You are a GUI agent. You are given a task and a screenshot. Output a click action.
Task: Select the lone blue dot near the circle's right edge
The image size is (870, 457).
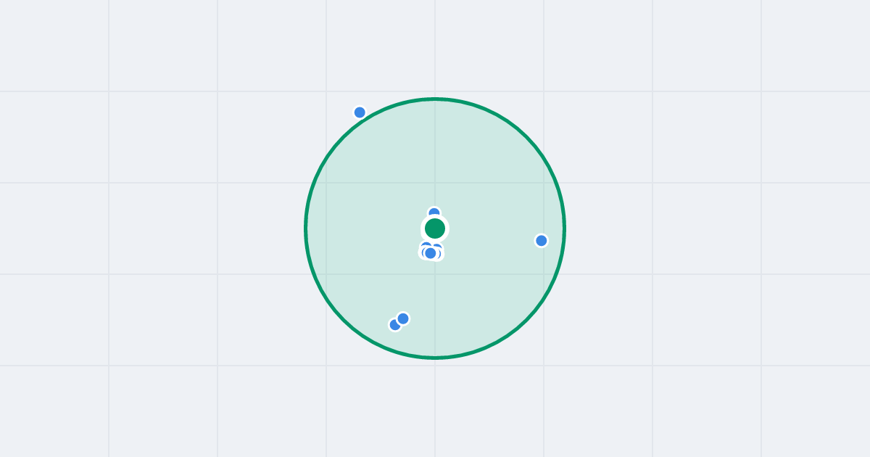click(x=541, y=241)
